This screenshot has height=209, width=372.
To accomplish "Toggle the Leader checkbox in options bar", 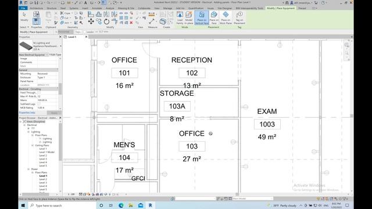I will coord(84,32).
